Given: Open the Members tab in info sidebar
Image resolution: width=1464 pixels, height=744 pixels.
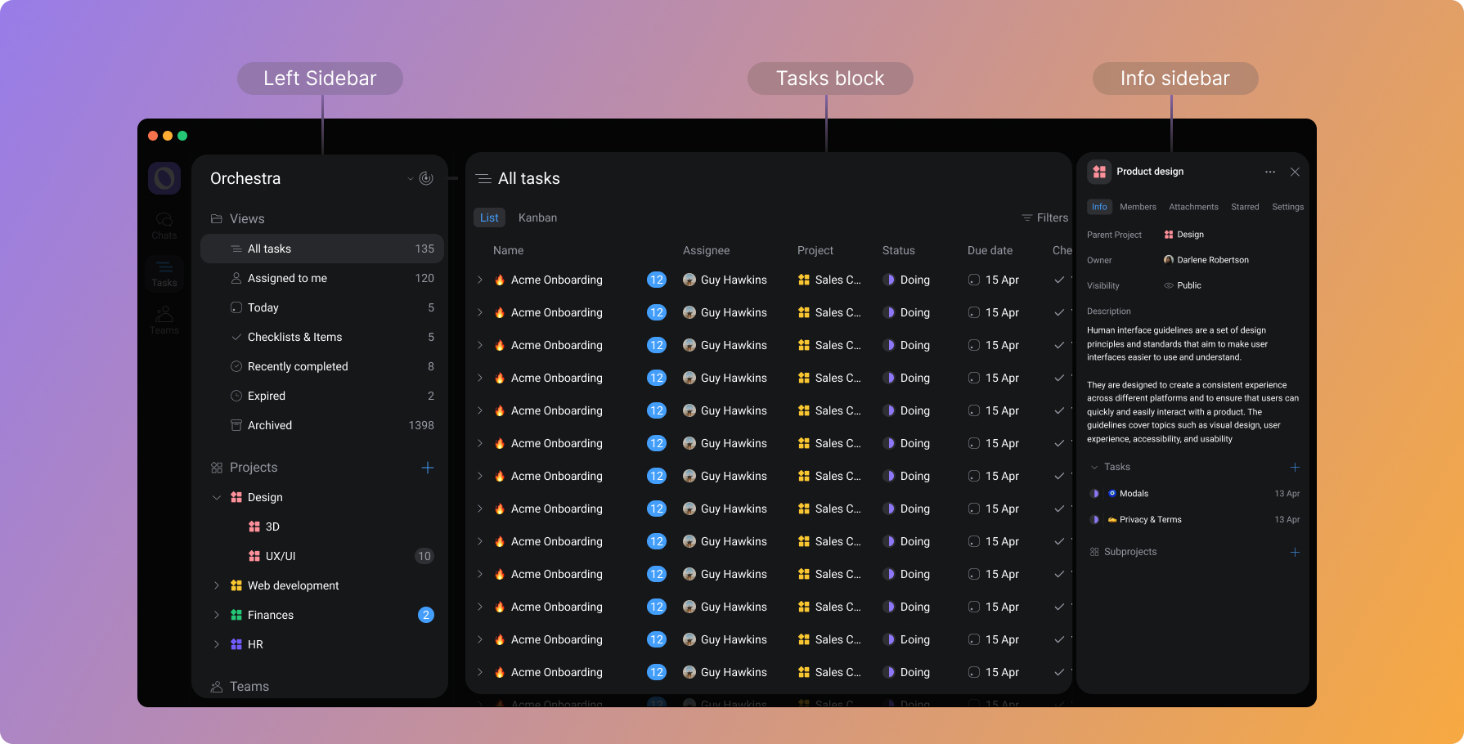Looking at the screenshot, I should click(x=1138, y=207).
